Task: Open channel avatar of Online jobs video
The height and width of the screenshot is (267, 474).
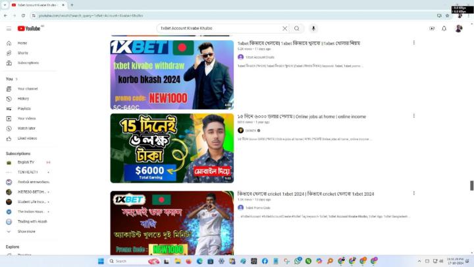Action: click(x=241, y=131)
